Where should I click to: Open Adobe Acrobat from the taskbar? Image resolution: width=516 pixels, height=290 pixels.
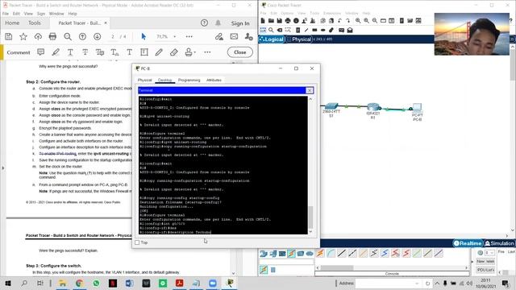click(x=179, y=283)
